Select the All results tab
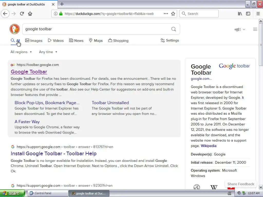This screenshot has height=197, width=263. tap(15, 41)
